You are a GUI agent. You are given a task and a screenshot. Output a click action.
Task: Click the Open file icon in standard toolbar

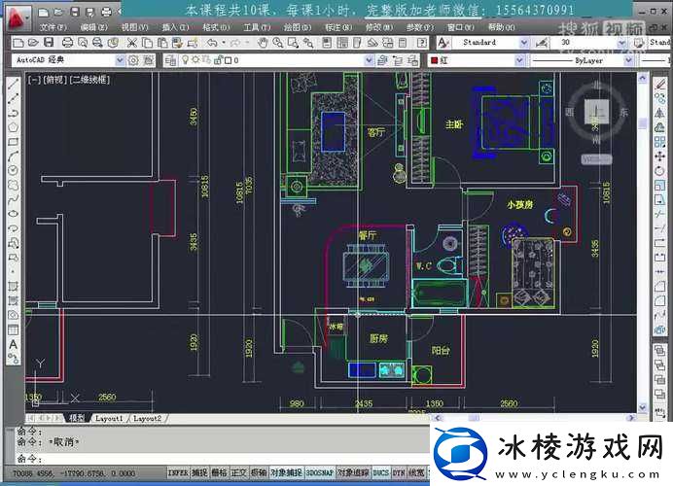point(33,43)
